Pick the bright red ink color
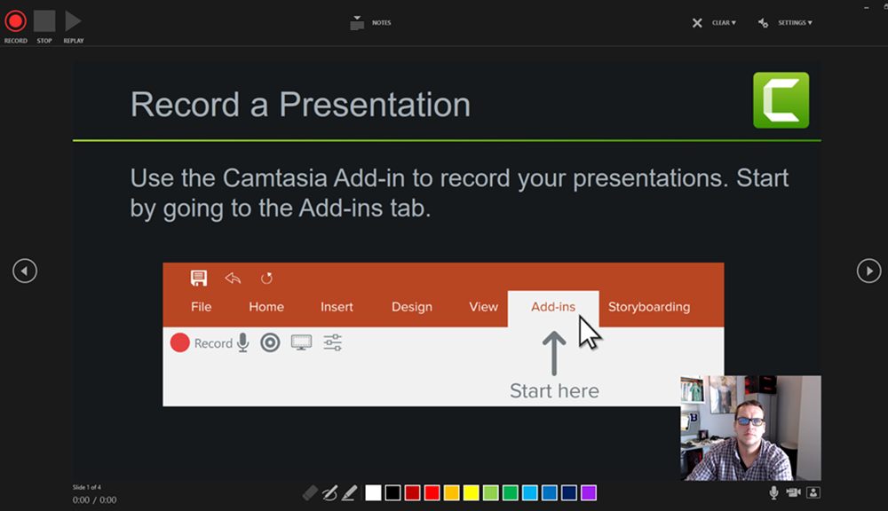The width and height of the screenshot is (888, 511). click(432, 493)
